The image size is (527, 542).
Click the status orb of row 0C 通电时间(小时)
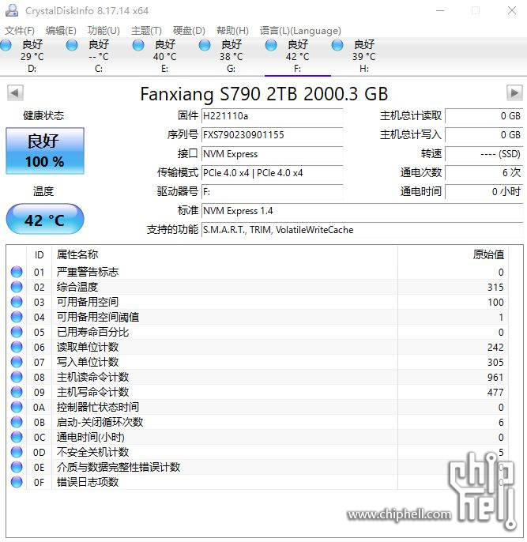[x=17, y=437]
